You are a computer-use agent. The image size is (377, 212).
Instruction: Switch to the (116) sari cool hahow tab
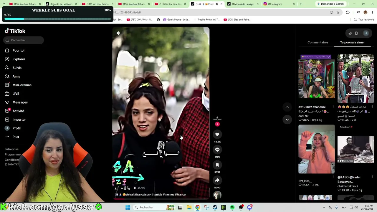click(x=97, y=4)
